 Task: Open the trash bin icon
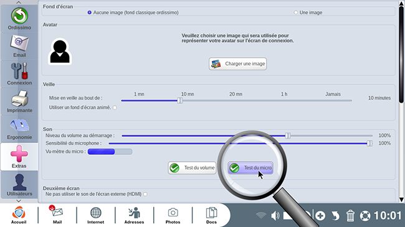(x=350, y=216)
